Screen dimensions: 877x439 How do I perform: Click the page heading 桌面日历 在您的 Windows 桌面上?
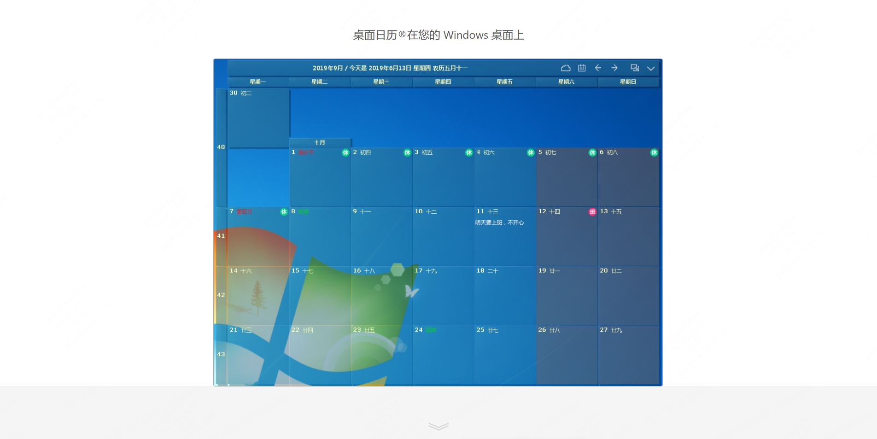click(438, 35)
